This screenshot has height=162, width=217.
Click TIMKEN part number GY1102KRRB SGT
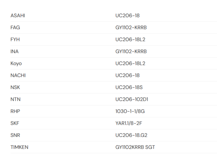[x=135, y=147]
